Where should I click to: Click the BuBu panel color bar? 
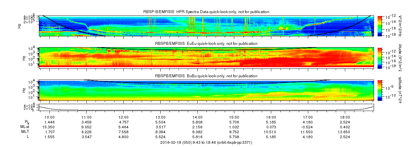(x=380, y=89)
